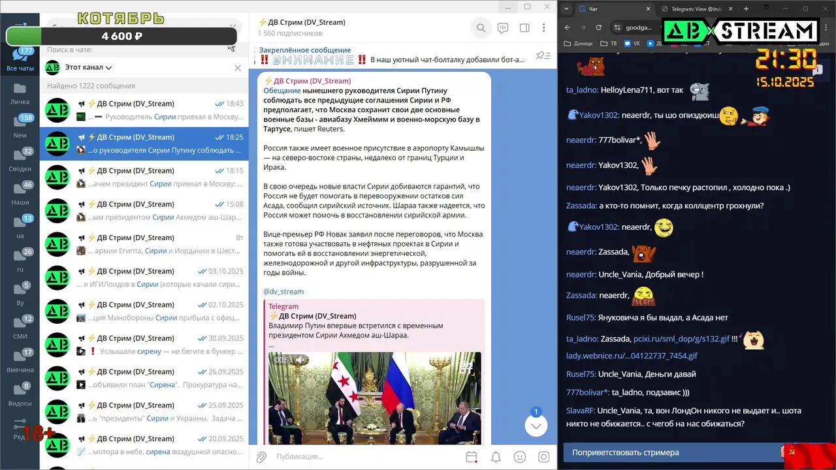Attach a file with the paperclip icon
This screenshot has width=836, height=470.
click(261, 457)
